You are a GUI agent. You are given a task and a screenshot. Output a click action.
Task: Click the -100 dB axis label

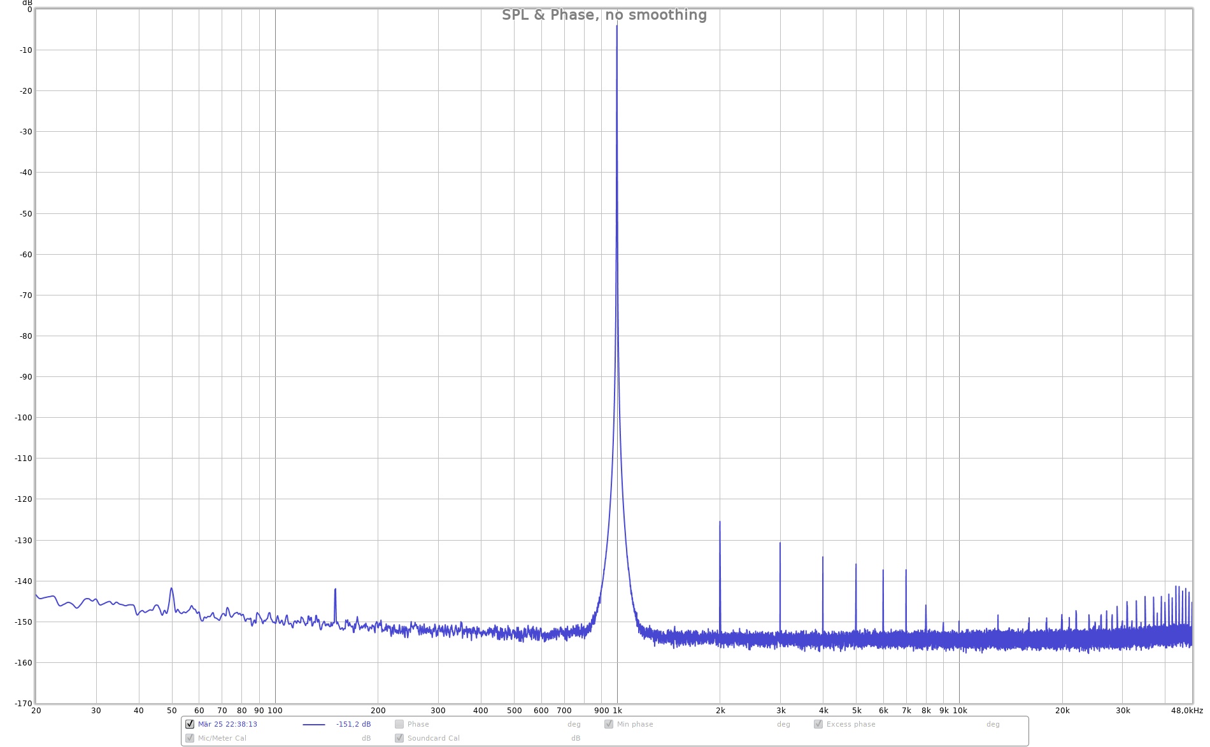pyautogui.click(x=23, y=418)
